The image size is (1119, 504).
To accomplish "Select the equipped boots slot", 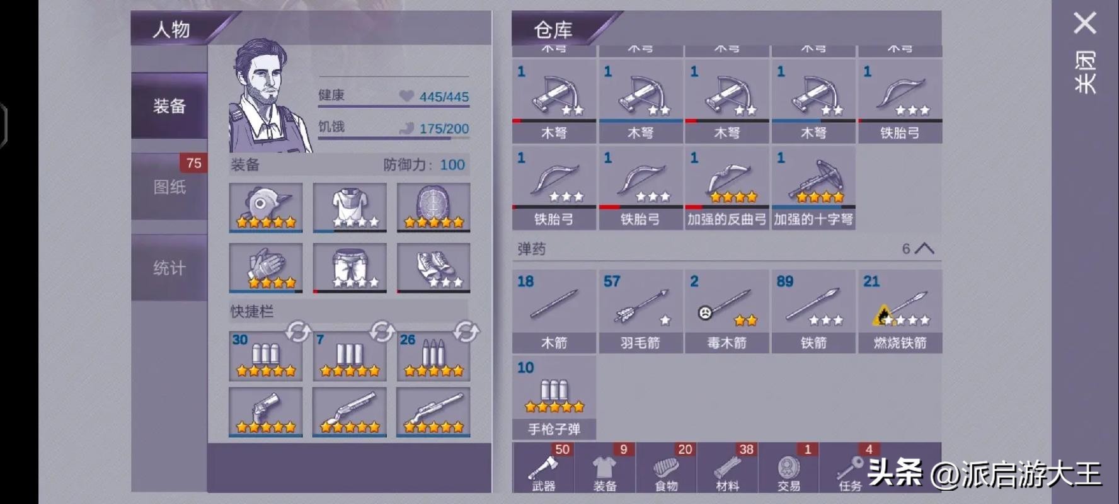I will point(433,268).
